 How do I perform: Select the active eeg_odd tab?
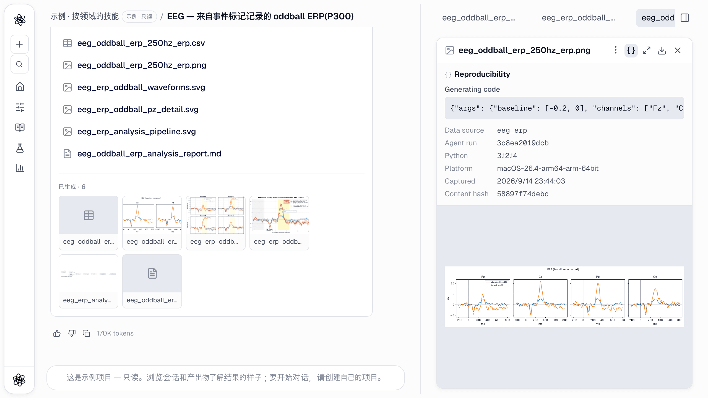click(x=656, y=18)
